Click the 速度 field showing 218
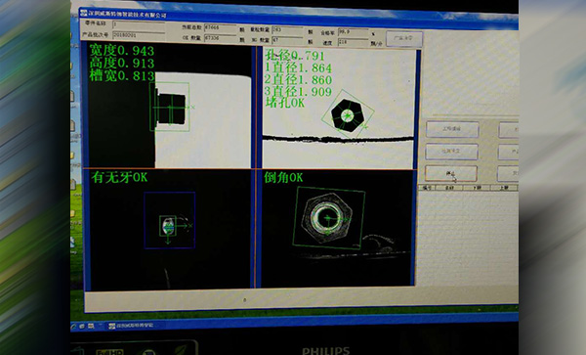This screenshot has height=355, width=586. point(354,43)
